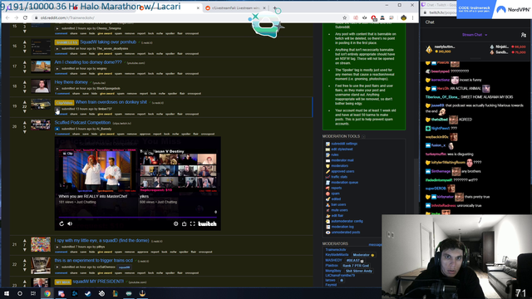Expand the 'Hey there domey' video preview

pos(57,89)
